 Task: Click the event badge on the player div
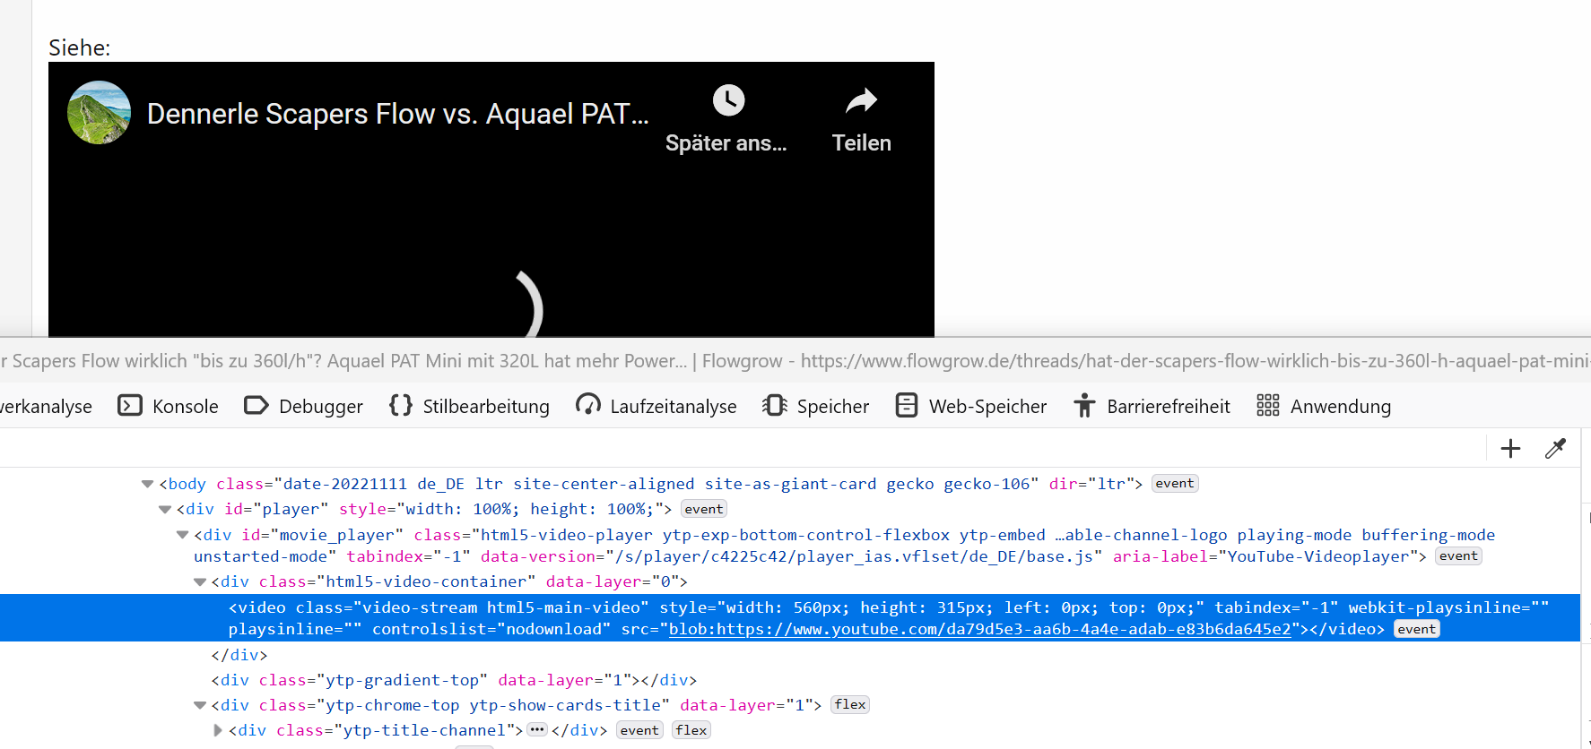point(704,509)
